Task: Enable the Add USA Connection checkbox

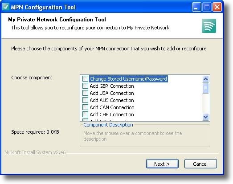Action: (x=85, y=93)
